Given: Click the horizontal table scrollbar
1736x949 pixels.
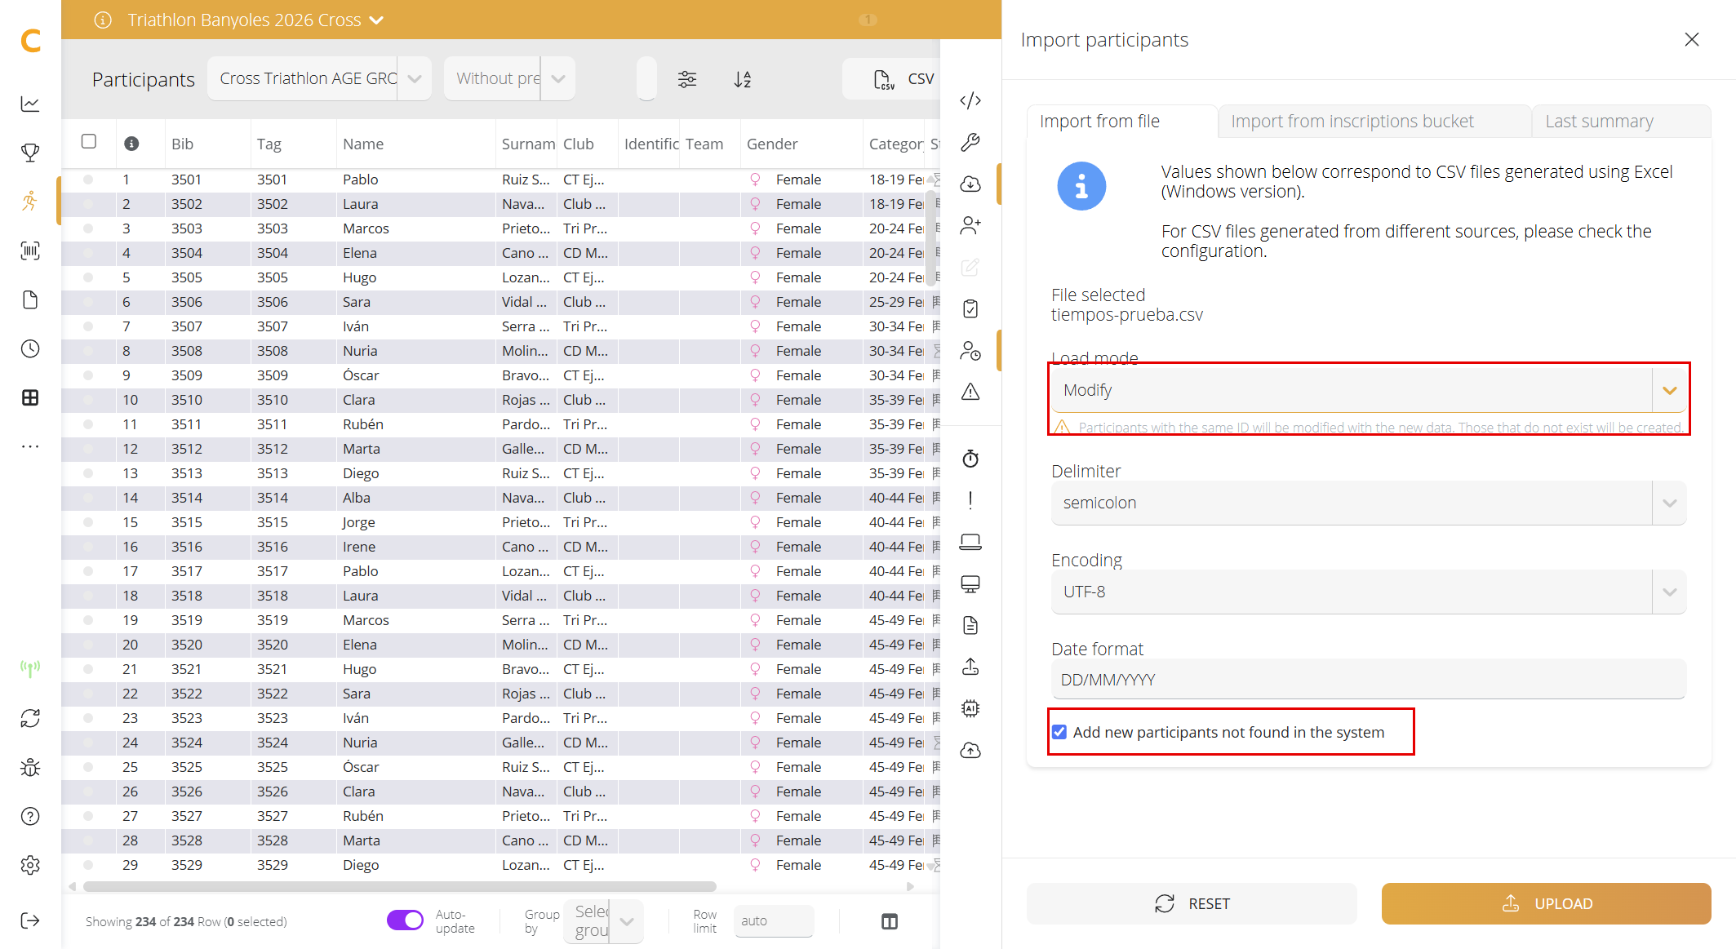Looking at the screenshot, I should click(400, 886).
